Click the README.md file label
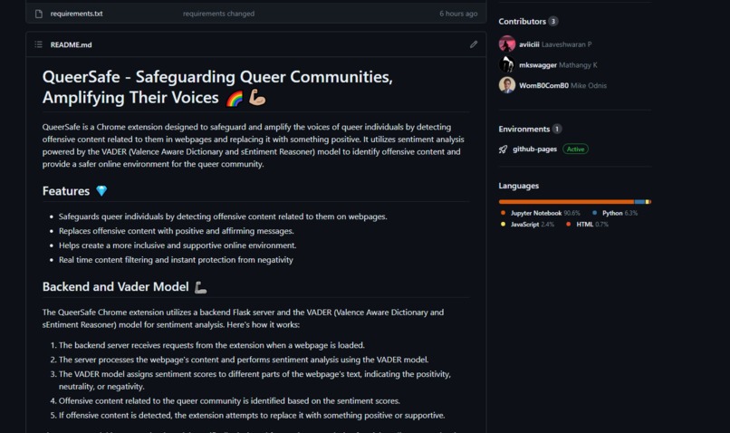This screenshot has width=730, height=433. (x=71, y=44)
